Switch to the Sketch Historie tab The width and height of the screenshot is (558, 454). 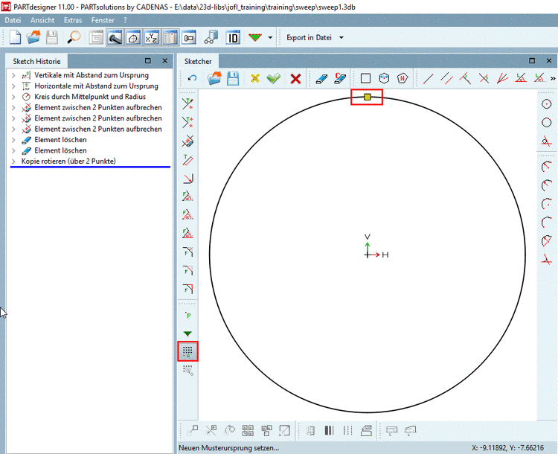[x=37, y=61]
